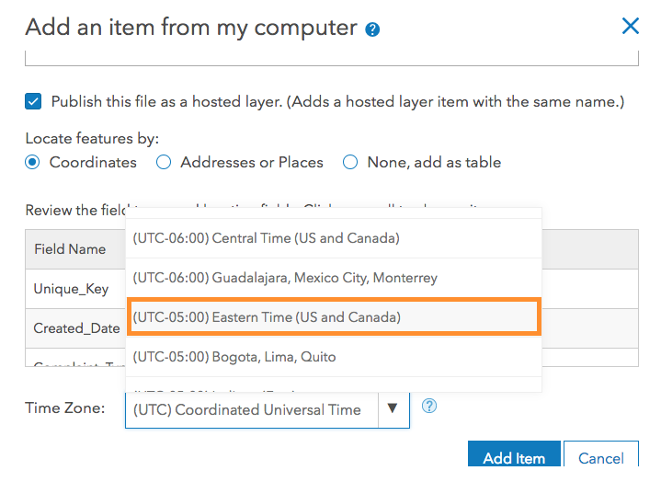Close the Add an item dialog
661x482 pixels.
pyautogui.click(x=630, y=26)
